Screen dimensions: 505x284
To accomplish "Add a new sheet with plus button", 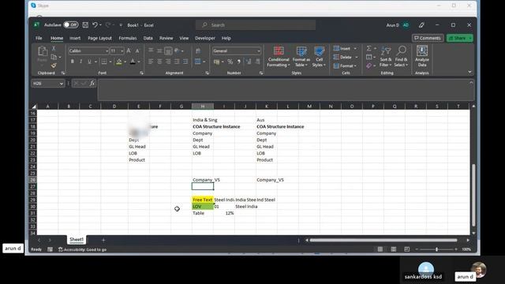I will [x=103, y=240].
